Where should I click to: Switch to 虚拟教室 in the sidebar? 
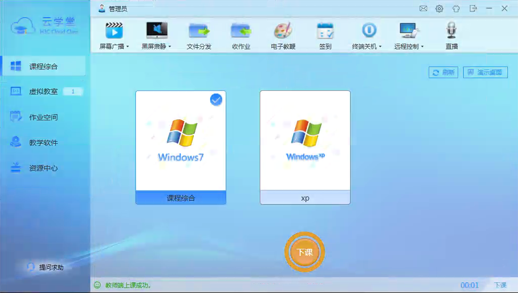tap(44, 91)
